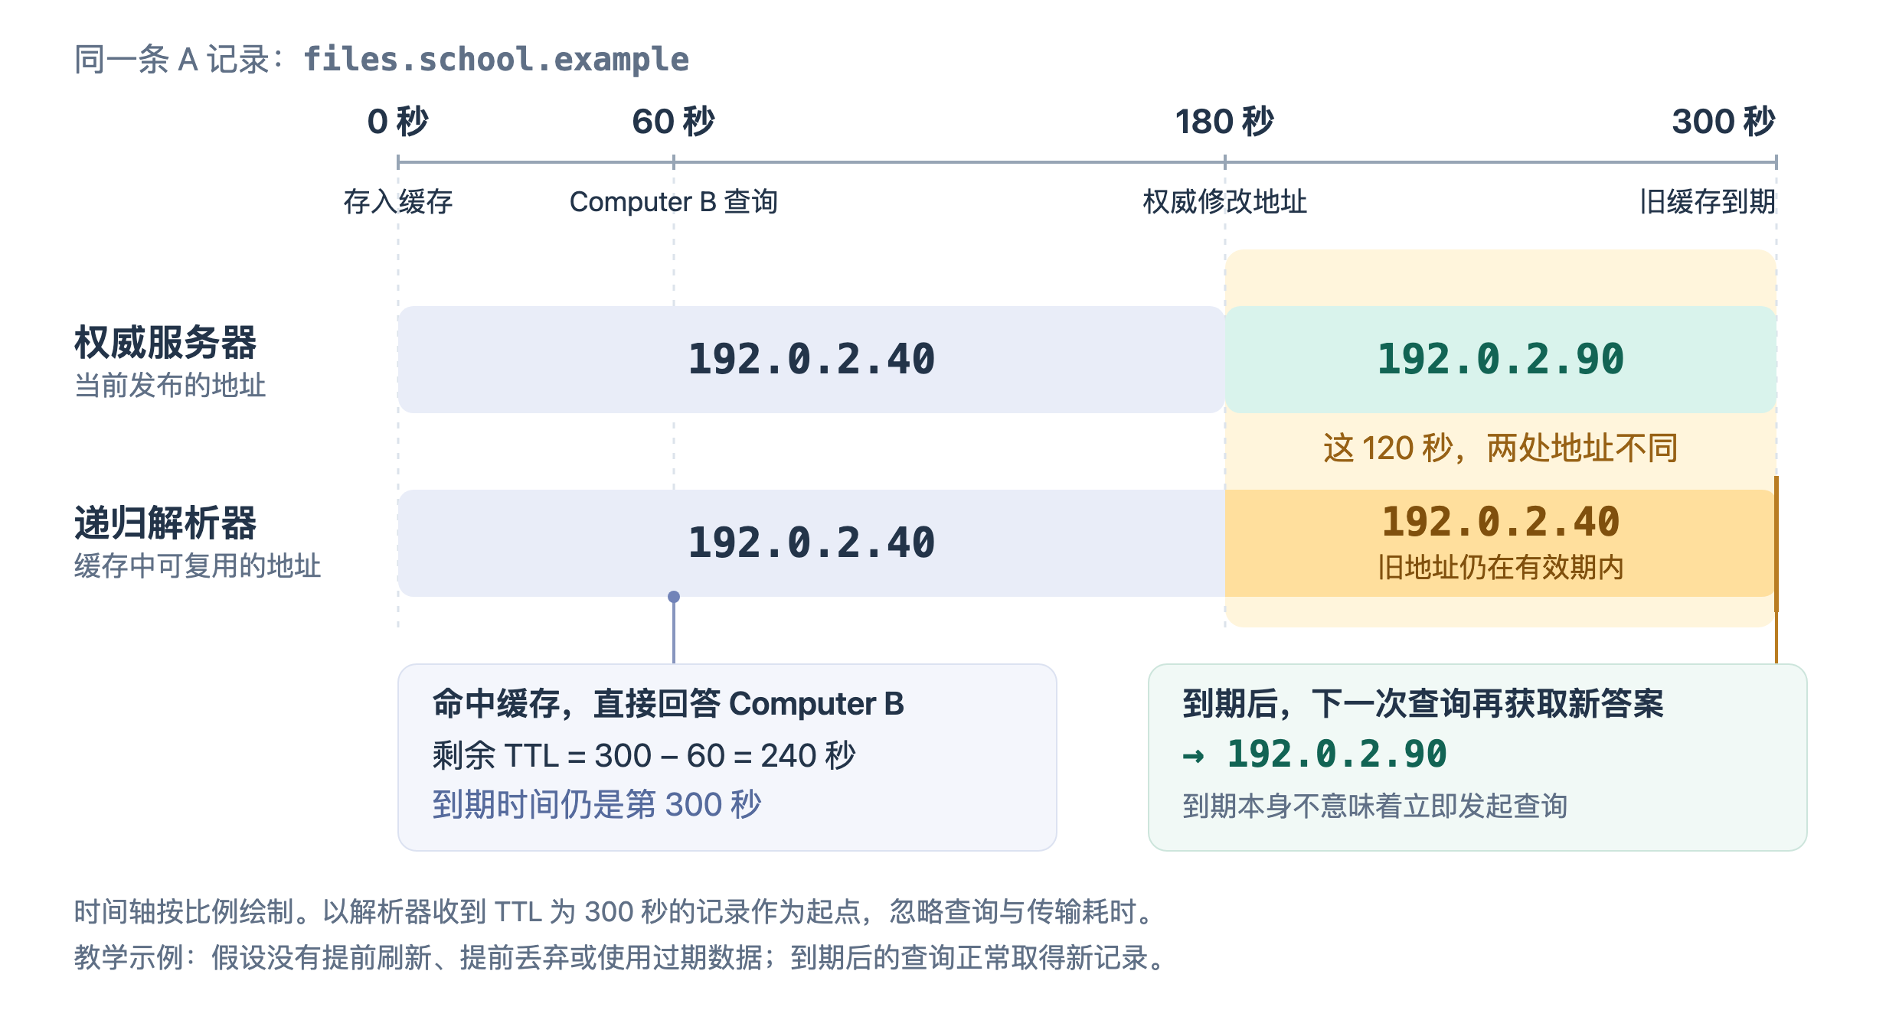1899x1010 pixels.
Task: Click the '→ 192.0.2.90' result in green callout
Action: pyautogui.click(x=1315, y=754)
